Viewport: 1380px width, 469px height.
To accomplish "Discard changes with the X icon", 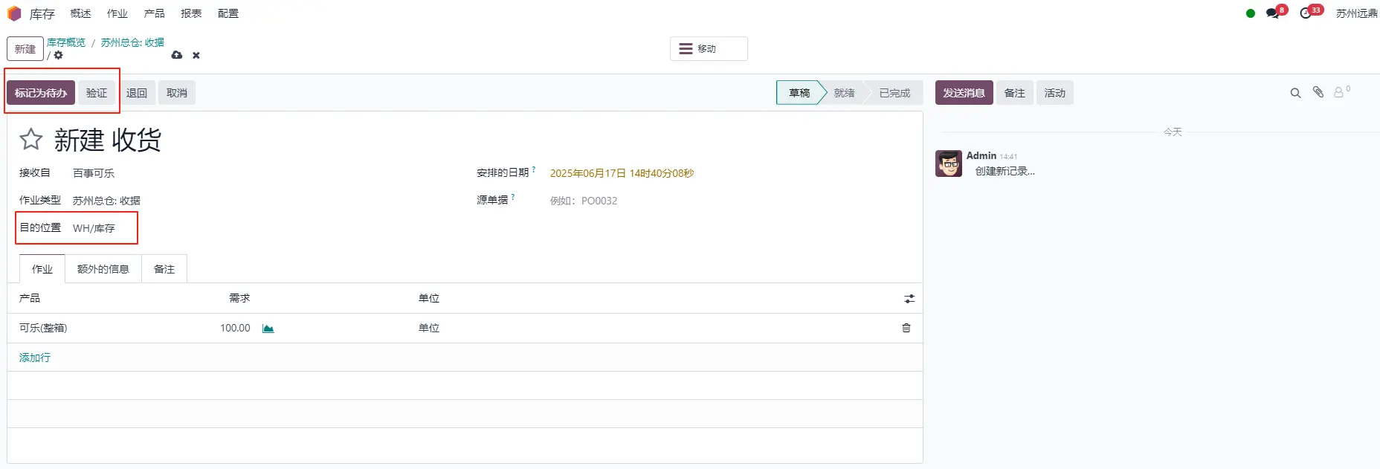I will pos(196,55).
